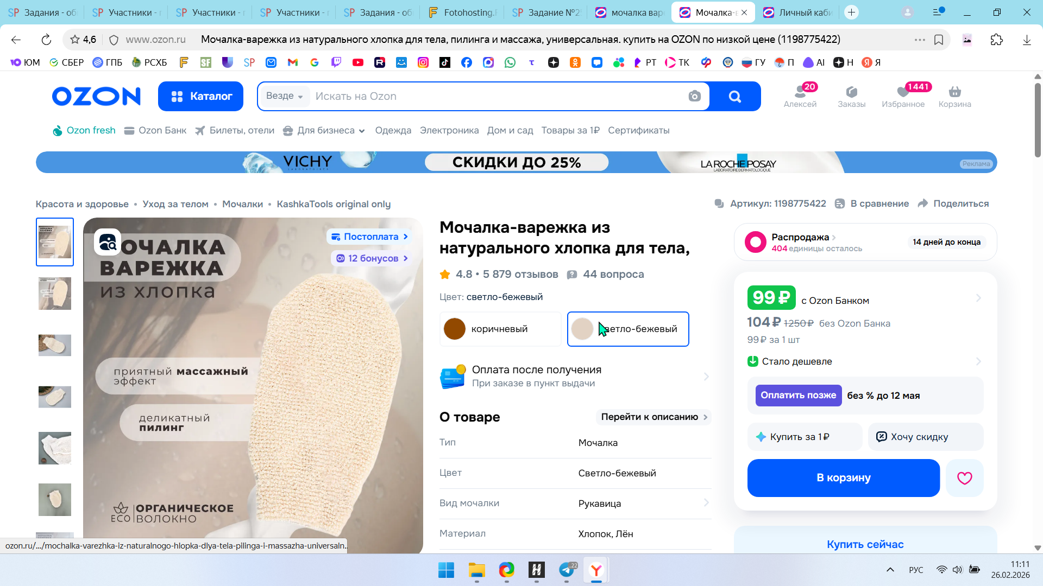Open the Везде search scope dropdown

click(x=284, y=96)
